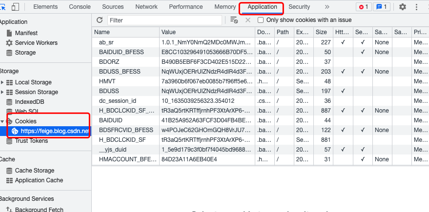Toggle the device toolbar icon

[x=15, y=7]
